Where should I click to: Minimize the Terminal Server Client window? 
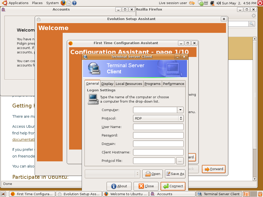pyautogui.click(x=177, y=57)
